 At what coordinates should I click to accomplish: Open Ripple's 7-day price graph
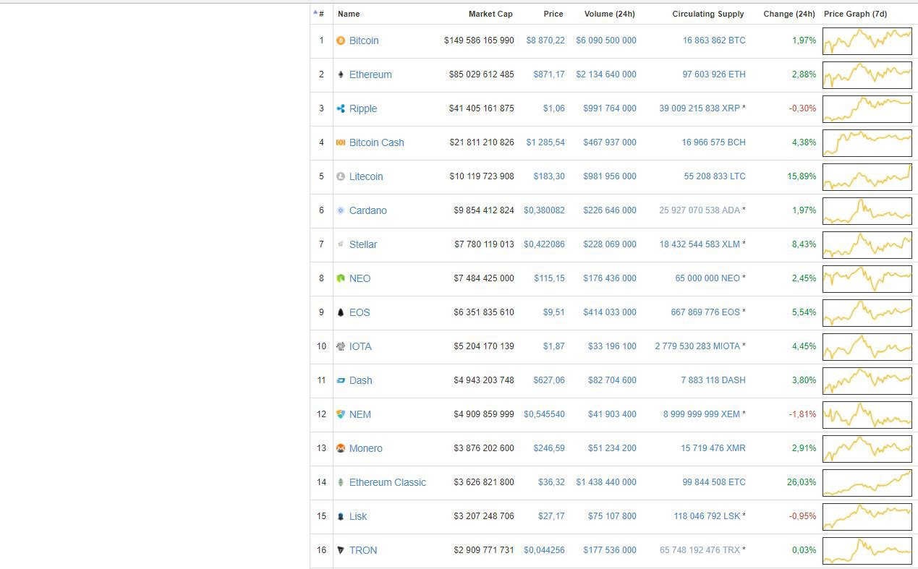point(867,109)
